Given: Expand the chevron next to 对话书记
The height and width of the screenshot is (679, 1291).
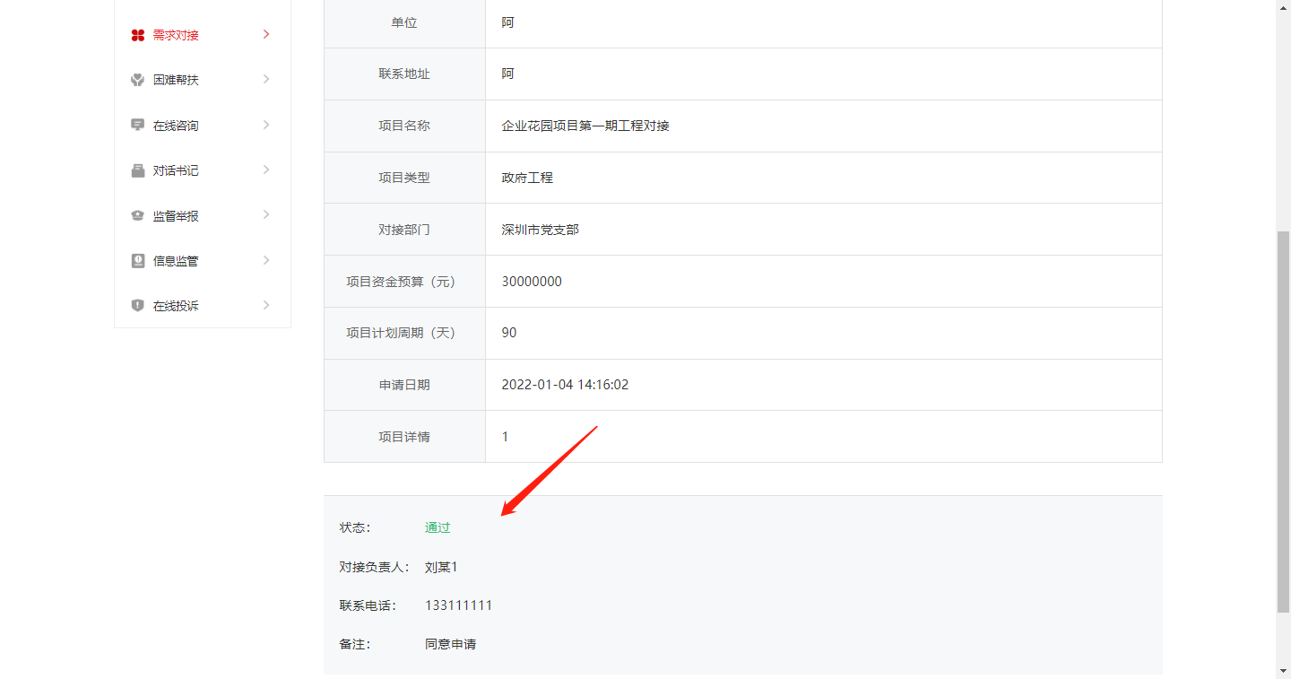Looking at the screenshot, I should [x=266, y=170].
